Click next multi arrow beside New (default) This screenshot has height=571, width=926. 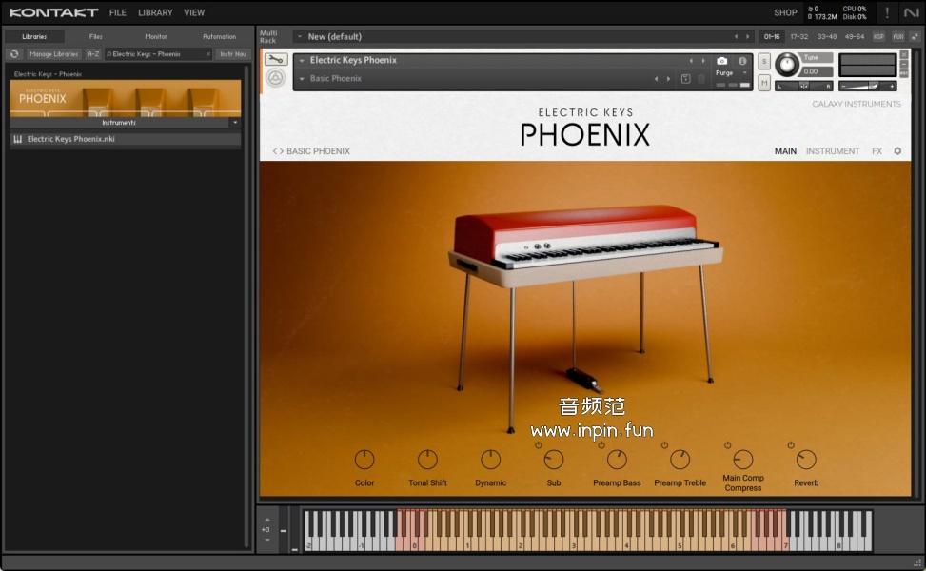[x=748, y=36]
